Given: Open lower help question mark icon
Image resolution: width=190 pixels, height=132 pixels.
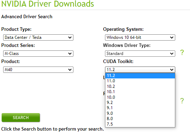Looking at the screenshot, I should [x=182, y=101].
